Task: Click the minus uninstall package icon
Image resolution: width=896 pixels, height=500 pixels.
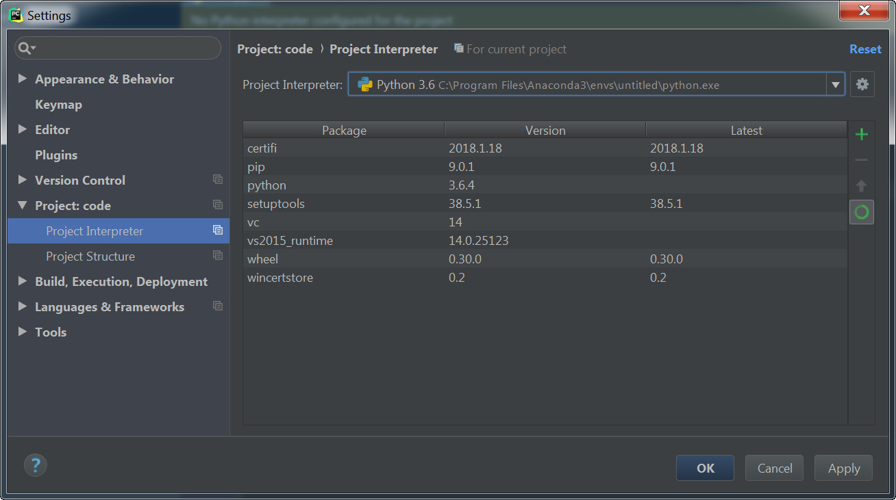Action: point(862,160)
